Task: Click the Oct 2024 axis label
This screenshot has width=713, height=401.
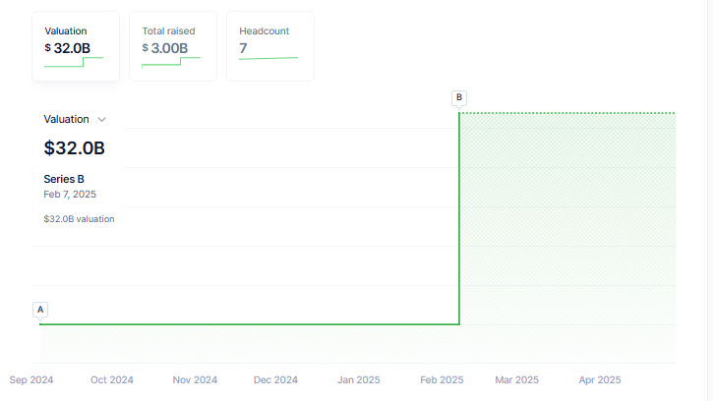Action: [112, 380]
